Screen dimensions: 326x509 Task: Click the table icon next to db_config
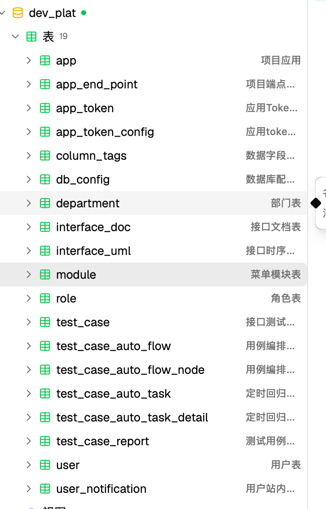[45, 180]
